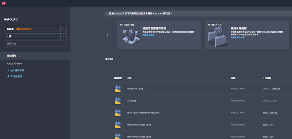The width and height of the screenshot is (292, 139).
Task: Open the file whats new3.dwg
Action: tap(135, 89)
